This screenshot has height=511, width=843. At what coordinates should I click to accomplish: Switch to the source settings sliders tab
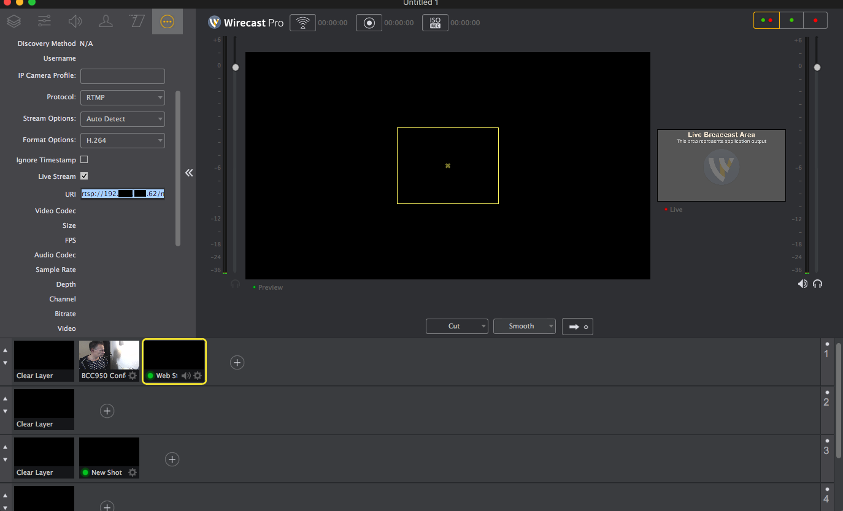44,20
